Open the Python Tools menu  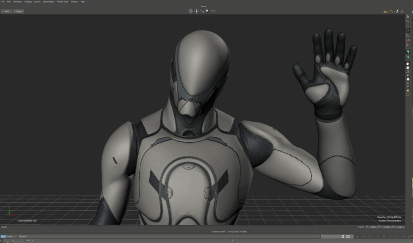[x=63, y=2]
